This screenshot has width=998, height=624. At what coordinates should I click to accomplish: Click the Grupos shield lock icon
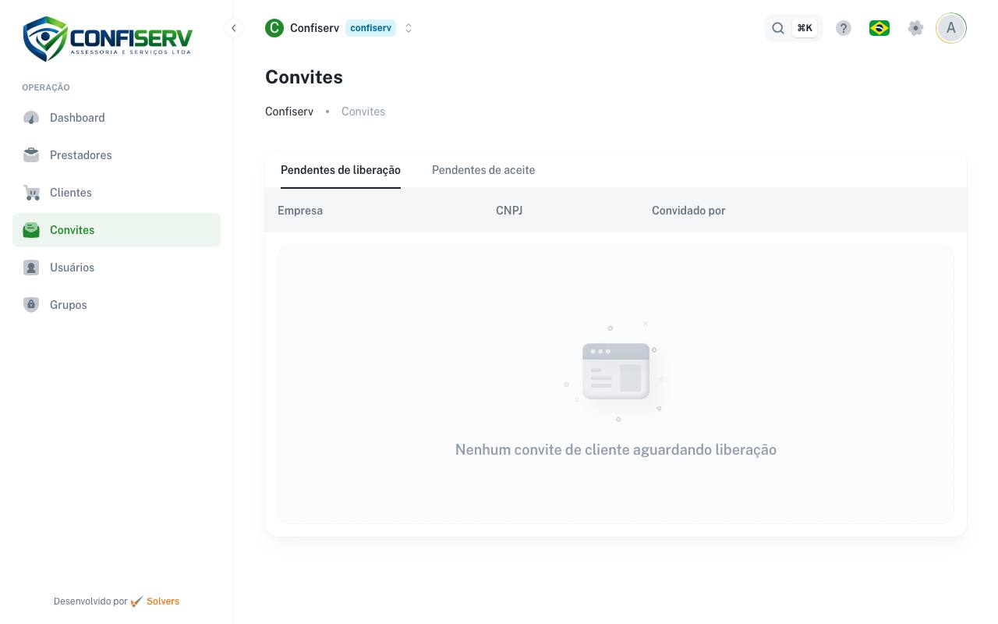coord(31,305)
